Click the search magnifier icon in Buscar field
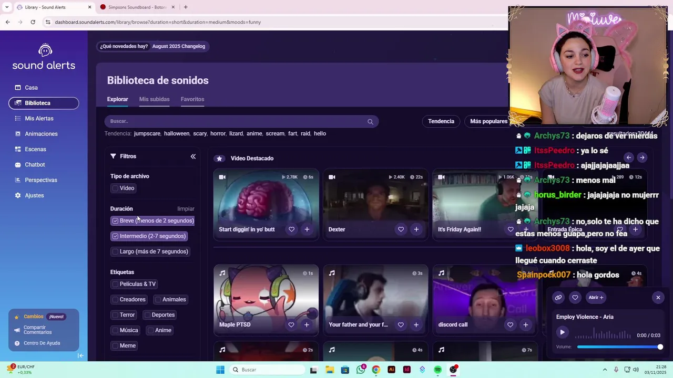The width and height of the screenshot is (673, 378). pos(370,122)
